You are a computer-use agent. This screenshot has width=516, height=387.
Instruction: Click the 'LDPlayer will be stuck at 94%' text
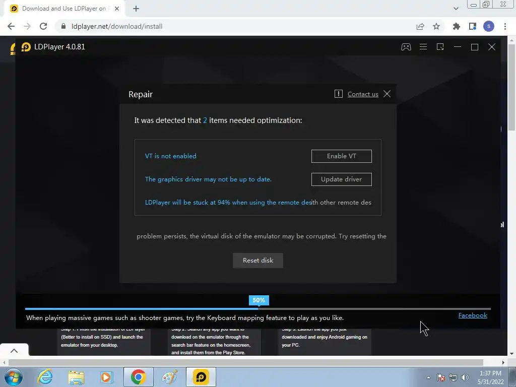pyautogui.click(x=228, y=203)
